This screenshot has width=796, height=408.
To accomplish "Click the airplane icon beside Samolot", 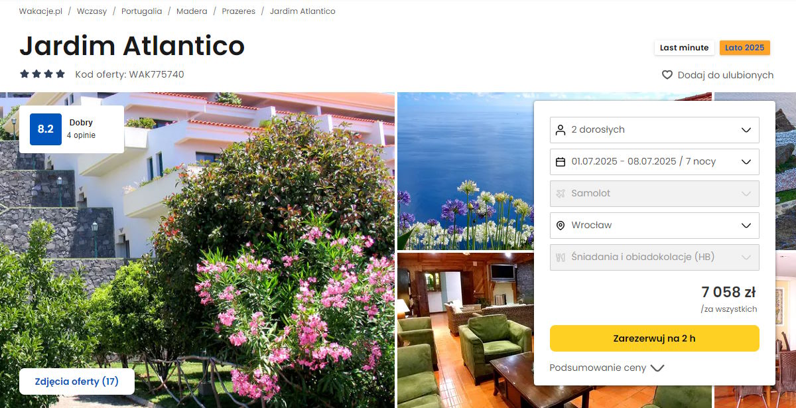I will pos(561,193).
